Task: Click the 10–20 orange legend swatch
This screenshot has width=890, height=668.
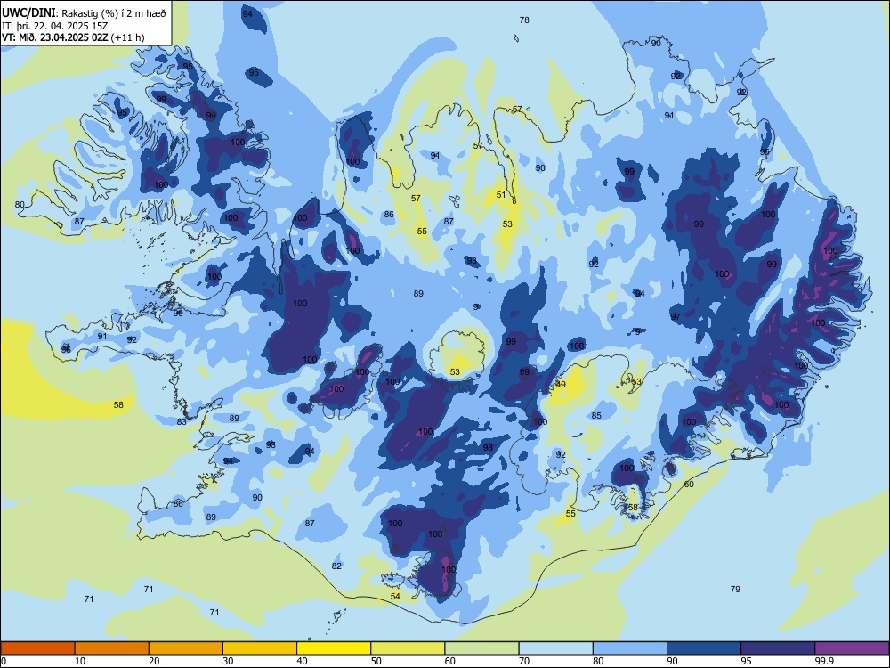Action: click(112, 648)
